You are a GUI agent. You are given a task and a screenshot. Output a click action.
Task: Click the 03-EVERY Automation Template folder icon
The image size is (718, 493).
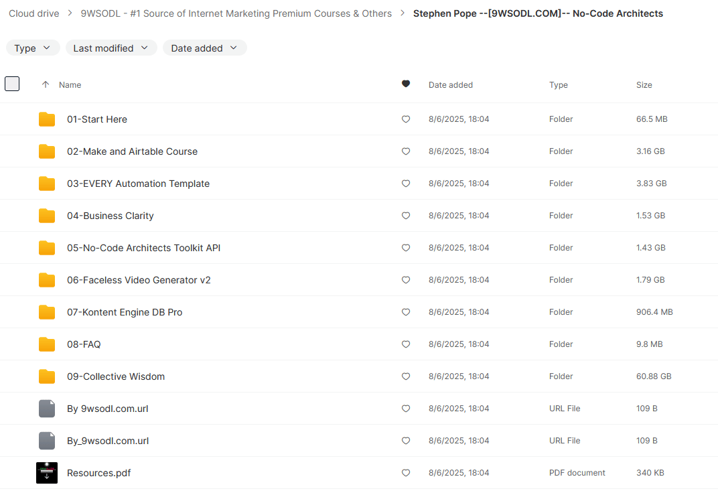[x=47, y=184]
